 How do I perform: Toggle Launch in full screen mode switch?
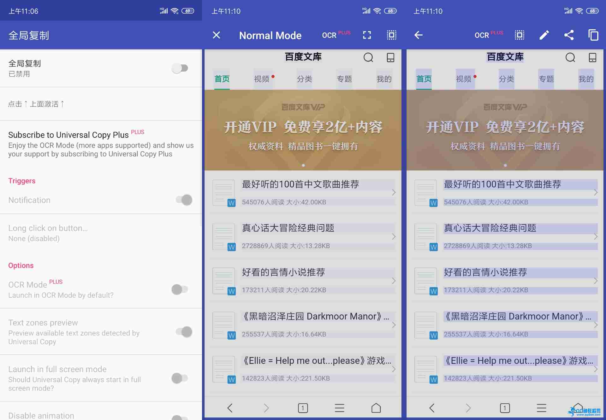[x=180, y=378]
